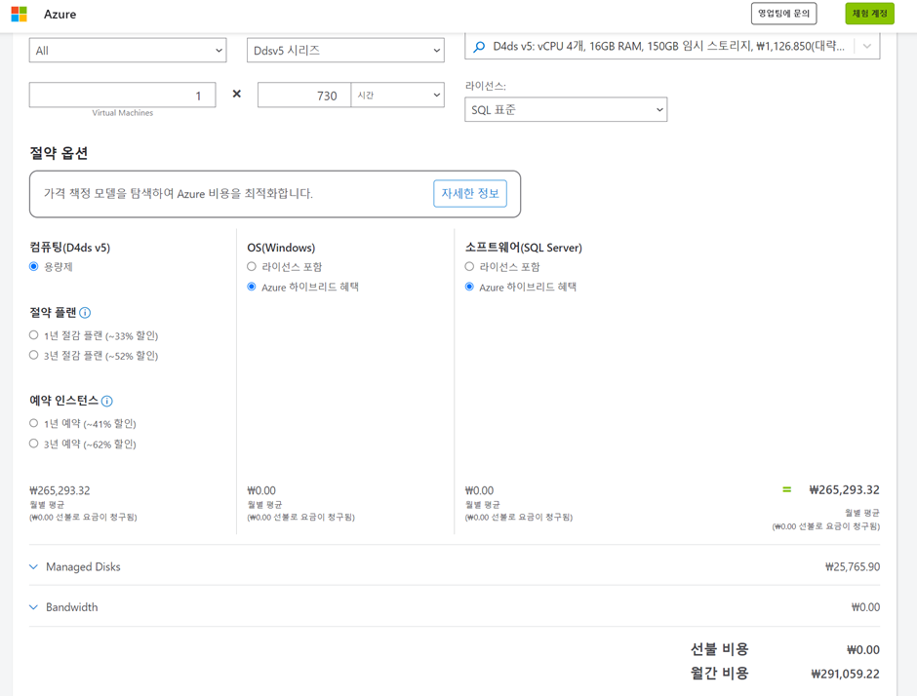Click the 자세한 정보 button

click(x=470, y=193)
